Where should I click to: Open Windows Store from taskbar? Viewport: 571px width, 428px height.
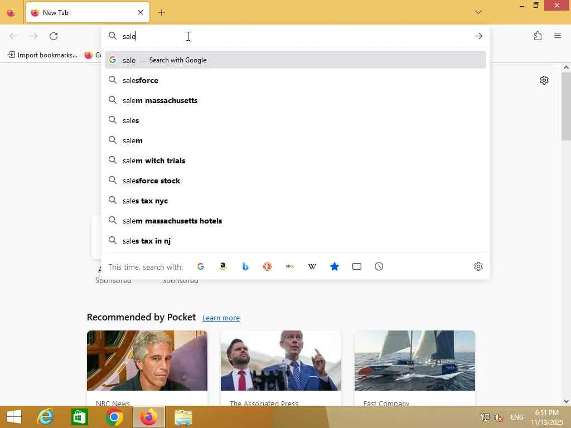point(79,417)
